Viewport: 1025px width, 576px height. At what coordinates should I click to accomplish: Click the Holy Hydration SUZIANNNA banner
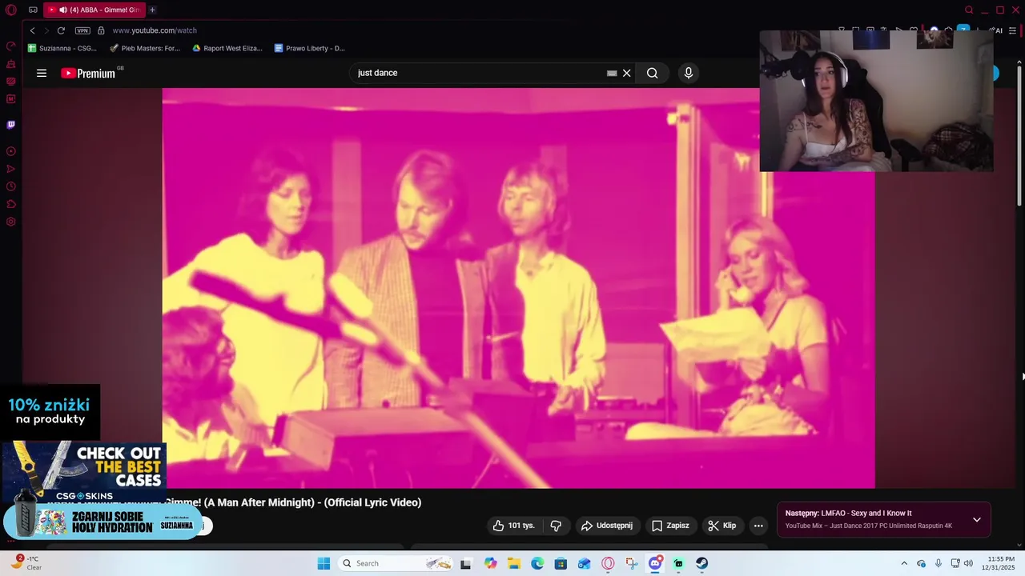(x=102, y=521)
